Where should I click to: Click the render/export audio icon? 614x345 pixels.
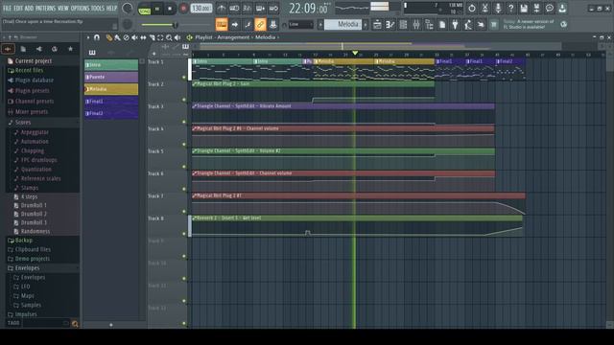pos(537,9)
